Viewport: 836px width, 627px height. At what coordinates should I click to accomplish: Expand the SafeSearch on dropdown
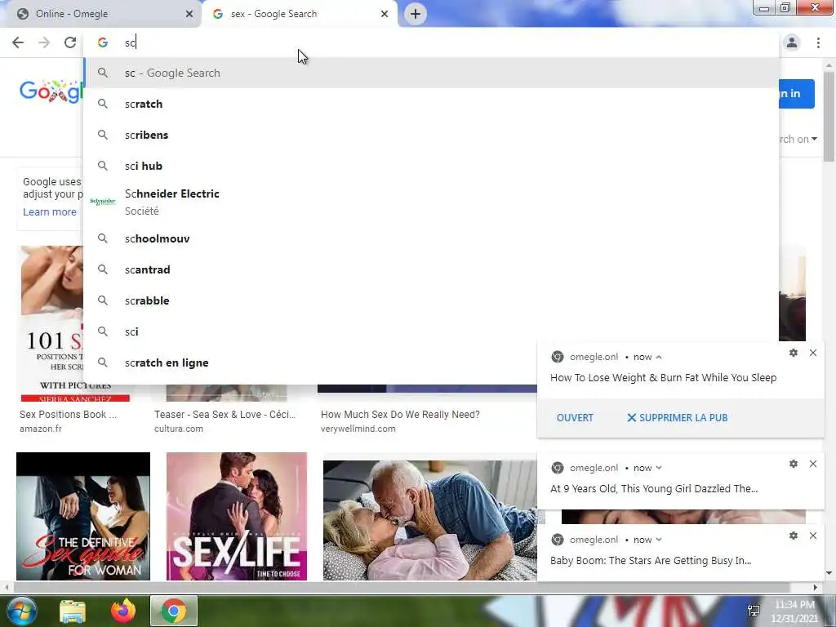click(x=798, y=139)
